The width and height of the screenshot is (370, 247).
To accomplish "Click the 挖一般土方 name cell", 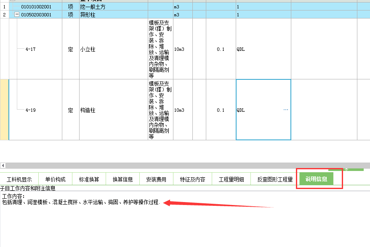I will click(114, 7).
